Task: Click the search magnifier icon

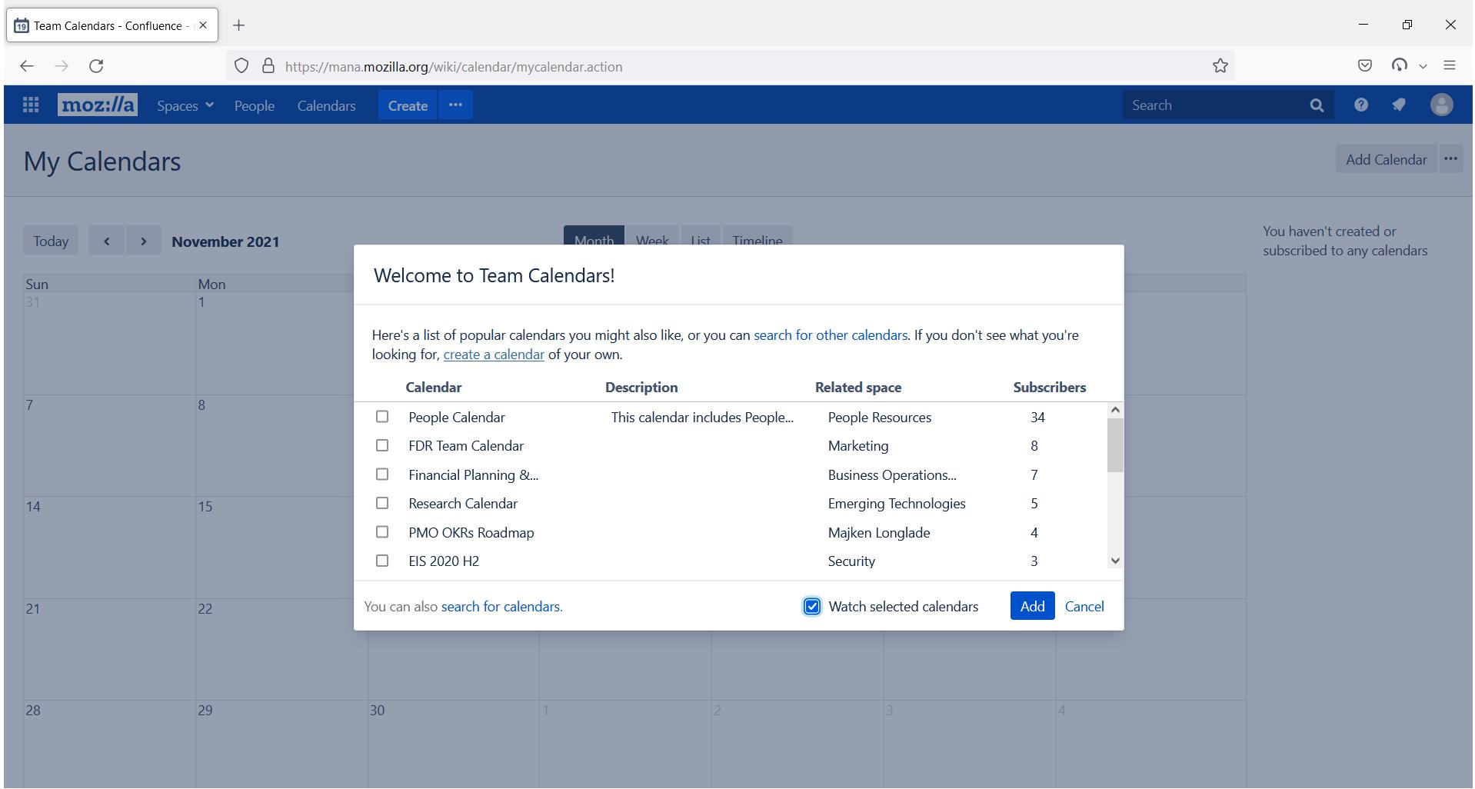Action: point(1317,105)
